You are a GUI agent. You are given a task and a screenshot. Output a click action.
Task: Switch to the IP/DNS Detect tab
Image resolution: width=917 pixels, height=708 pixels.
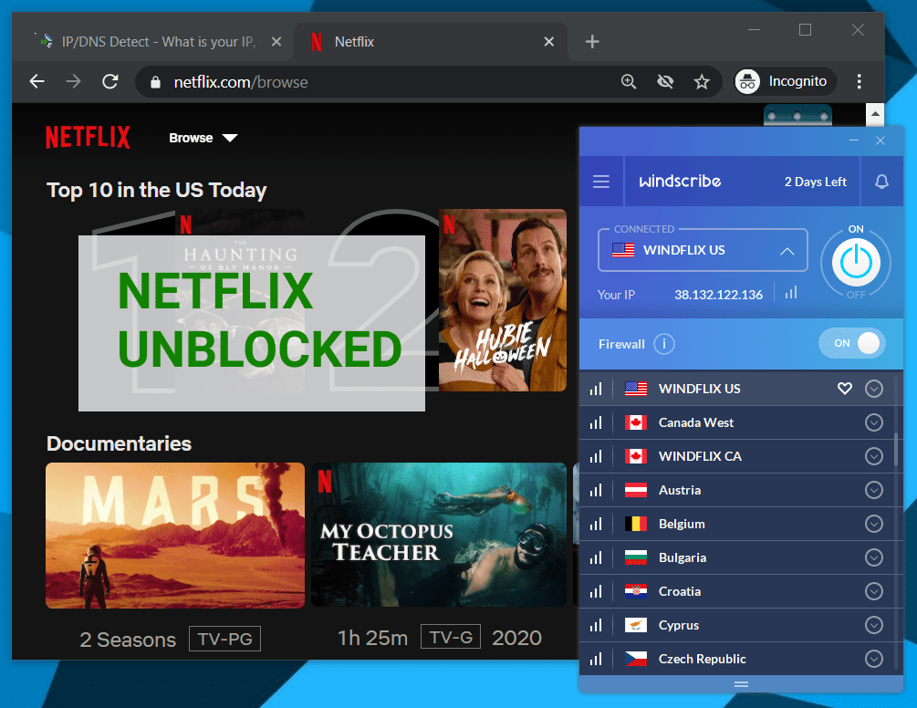(x=152, y=41)
